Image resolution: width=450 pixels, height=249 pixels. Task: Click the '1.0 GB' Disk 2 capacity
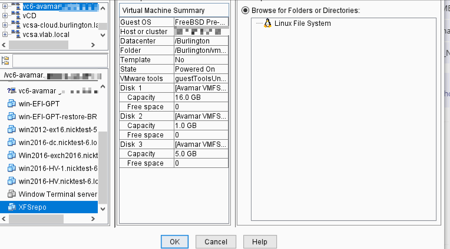(x=201, y=125)
